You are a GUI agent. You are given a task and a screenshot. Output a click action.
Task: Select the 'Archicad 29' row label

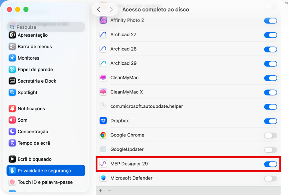(x=123, y=63)
